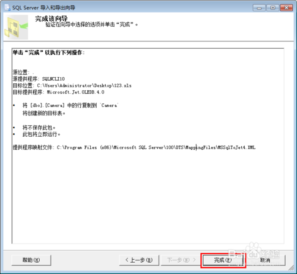The width and height of the screenshot is (297, 274).
Task: Click the 验证在向导中选择的选项 subtitle text
Action: [91, 24]
